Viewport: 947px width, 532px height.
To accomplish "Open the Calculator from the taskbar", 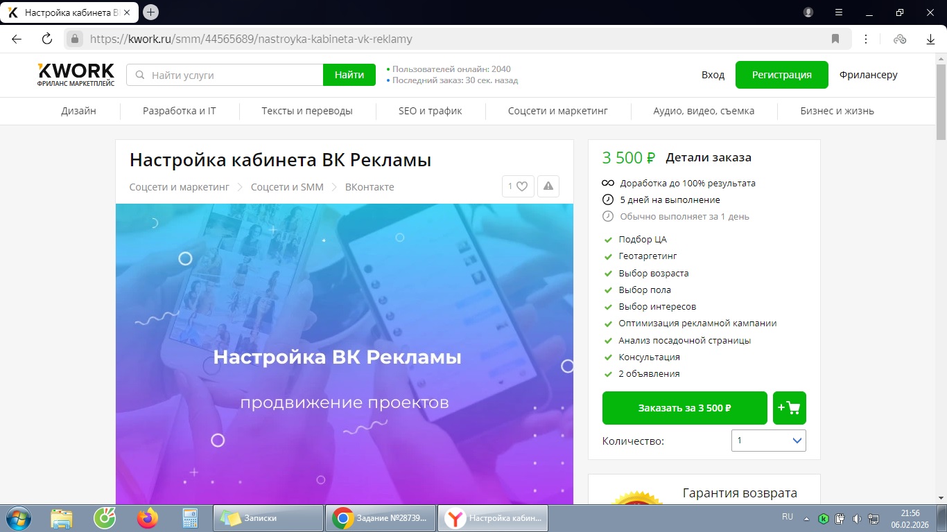I will [189, 518].
